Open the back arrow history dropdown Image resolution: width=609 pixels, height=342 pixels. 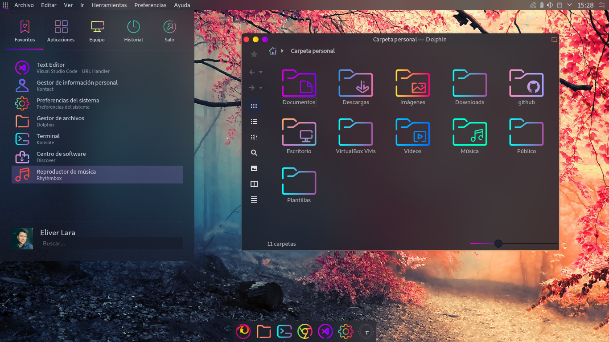coord(261,72)
